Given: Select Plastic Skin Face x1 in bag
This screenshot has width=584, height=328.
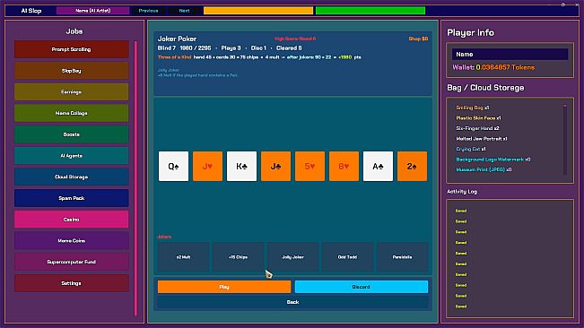Looking at the screenshot, I should [479, 118].
